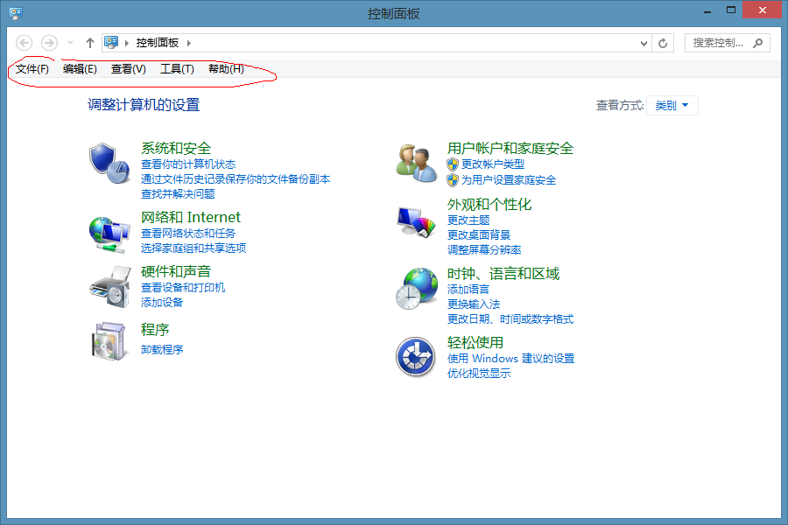Click the search magnifier icon
This screenshot has height=525, width=788.
point(758,43)
